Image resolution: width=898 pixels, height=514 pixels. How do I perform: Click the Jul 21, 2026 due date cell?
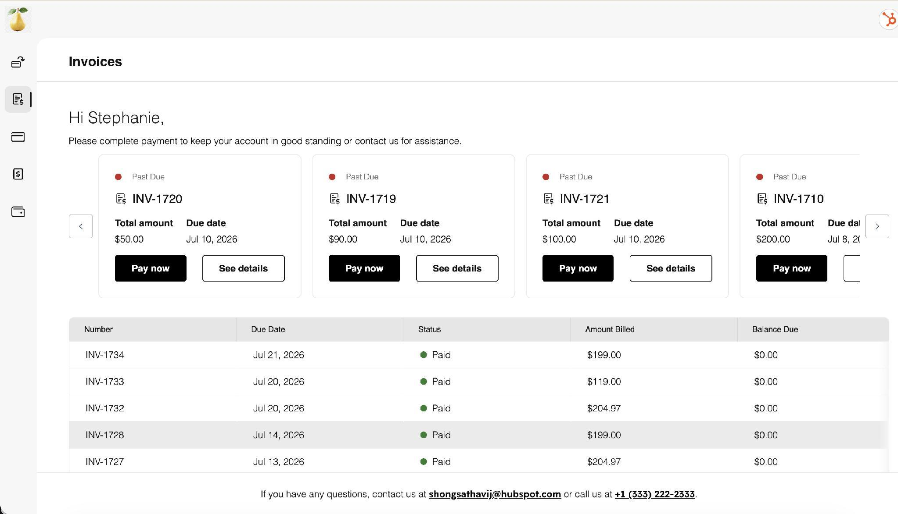click(x=278, y=355)
